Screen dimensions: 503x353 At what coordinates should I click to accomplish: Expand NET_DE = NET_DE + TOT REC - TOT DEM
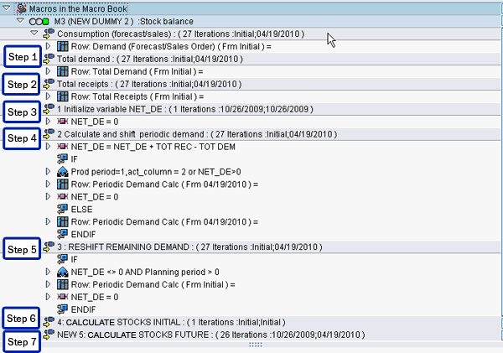tap(48, 147)
